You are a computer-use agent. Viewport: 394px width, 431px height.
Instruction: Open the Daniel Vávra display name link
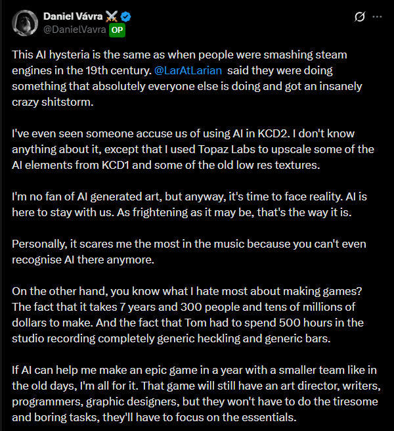74,16
